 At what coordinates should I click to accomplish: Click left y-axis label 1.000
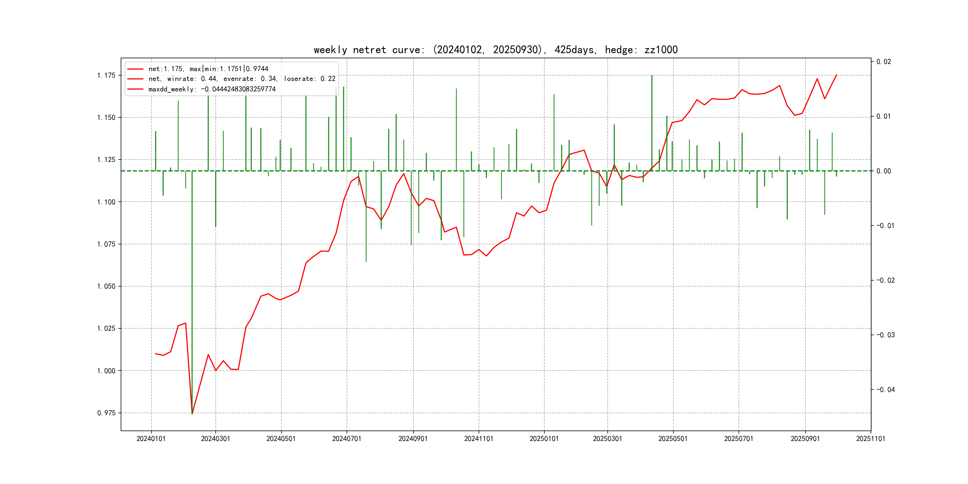(106, 371)
